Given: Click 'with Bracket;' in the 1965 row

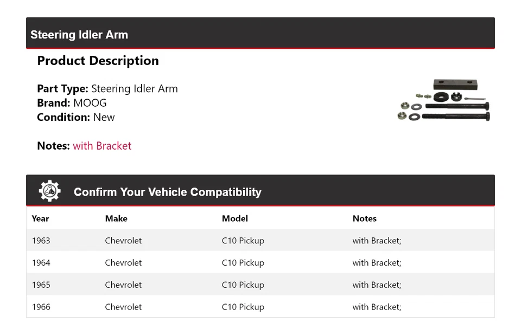Looking at the screenshot, I should tap(377, 285).
